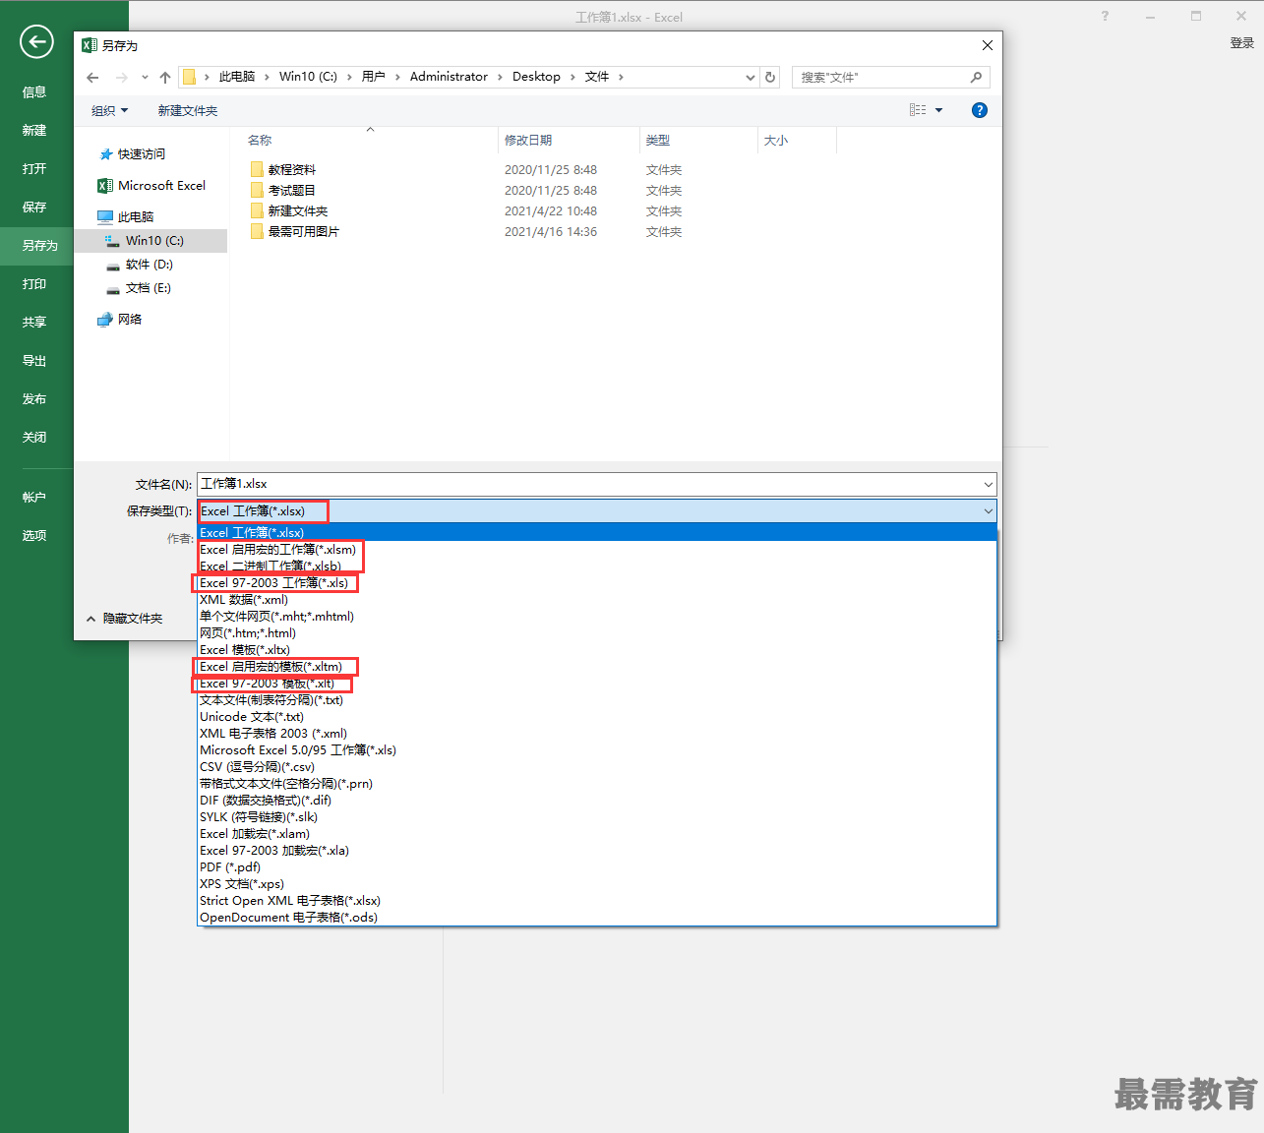Click the file name input field
The image size is (1264, 1133).
point(588,484)
